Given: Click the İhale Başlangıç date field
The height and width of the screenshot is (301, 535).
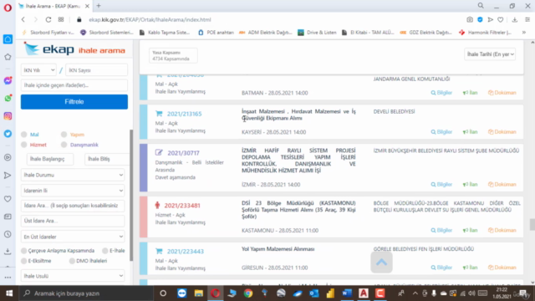Looking at the screenshot, I should [50, 159].
